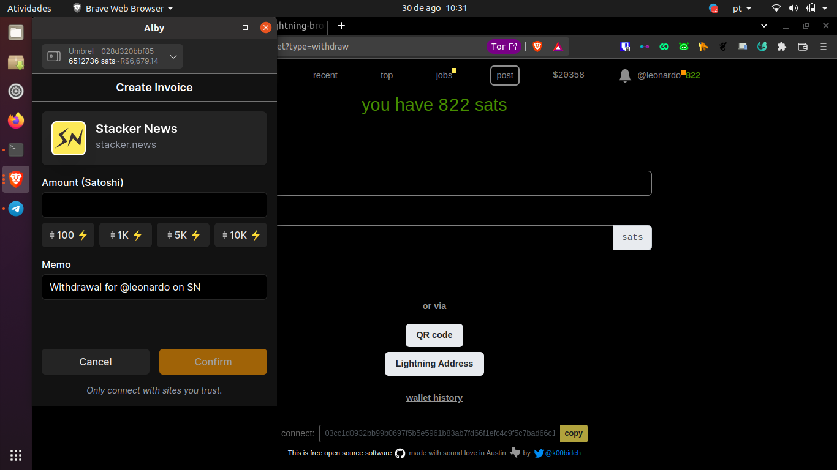The height and width of the screenshot is (470, 837).
Task: Open the Brave Rewards triangle icon
Action: [558, 46]
